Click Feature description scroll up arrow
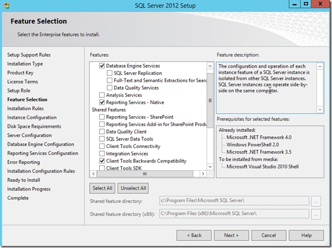332x248 pixels. click(320, 67)
